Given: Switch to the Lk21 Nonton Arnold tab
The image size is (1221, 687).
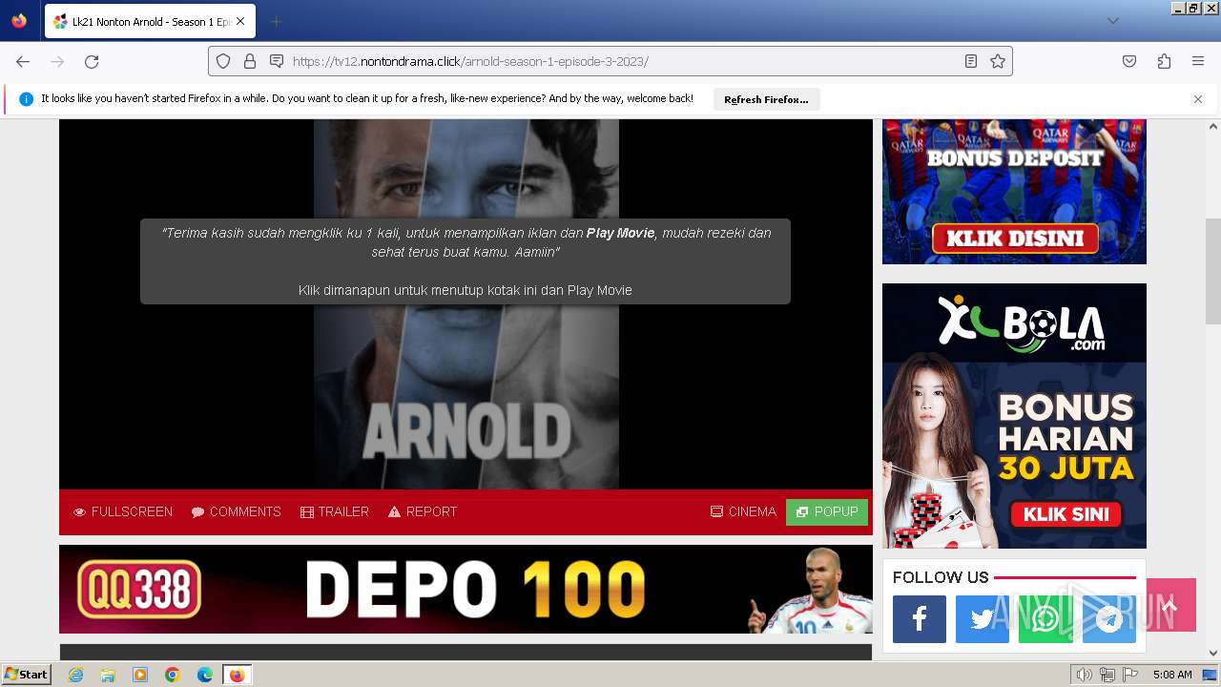Looking at the screenshot, I should [x=150, y=21].
